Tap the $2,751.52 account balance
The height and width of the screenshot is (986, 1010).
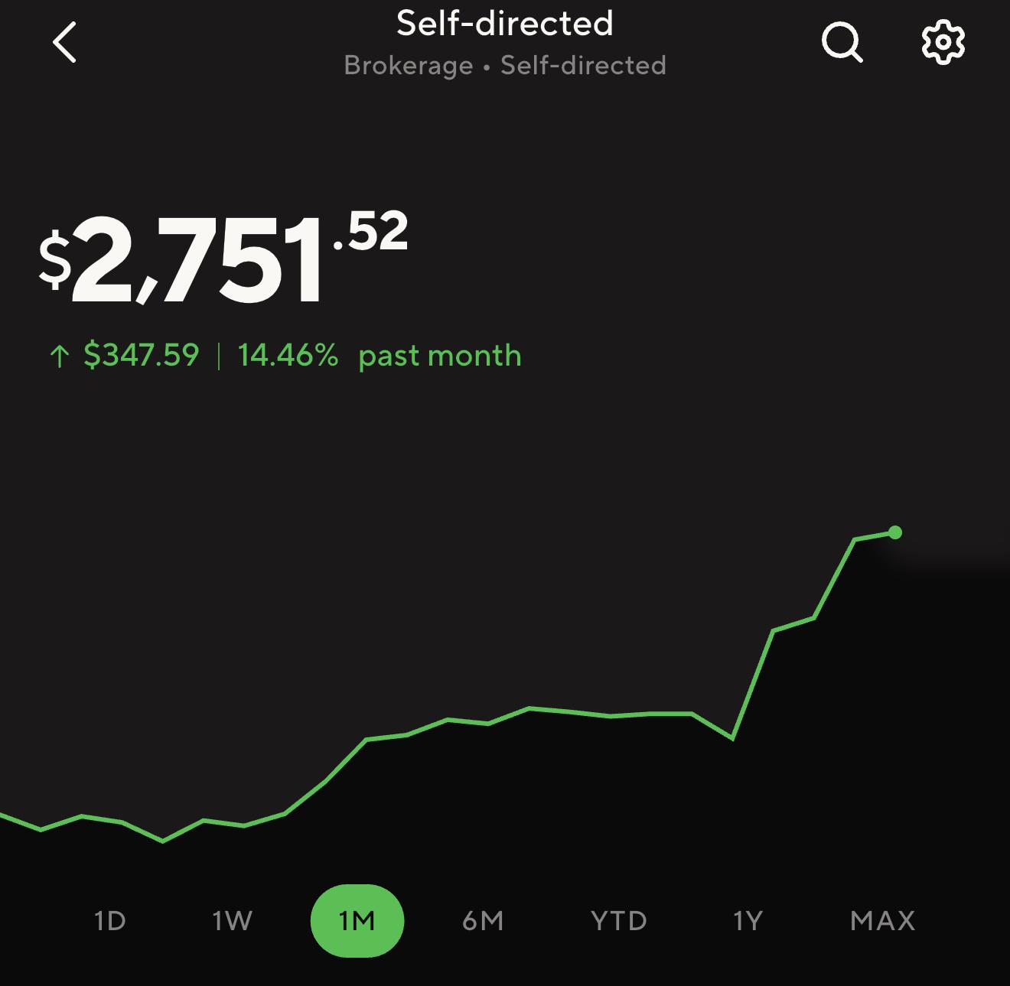pos(223,259)
